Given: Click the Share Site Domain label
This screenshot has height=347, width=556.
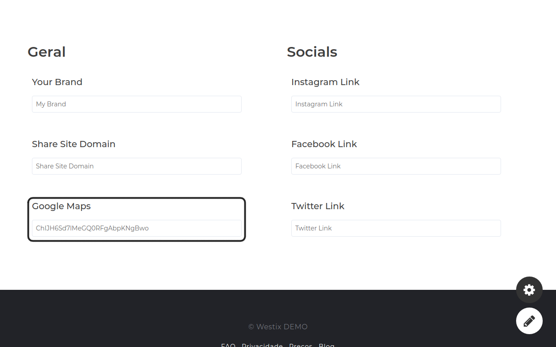Looking at the screenshot, I should tap(74, 144).
